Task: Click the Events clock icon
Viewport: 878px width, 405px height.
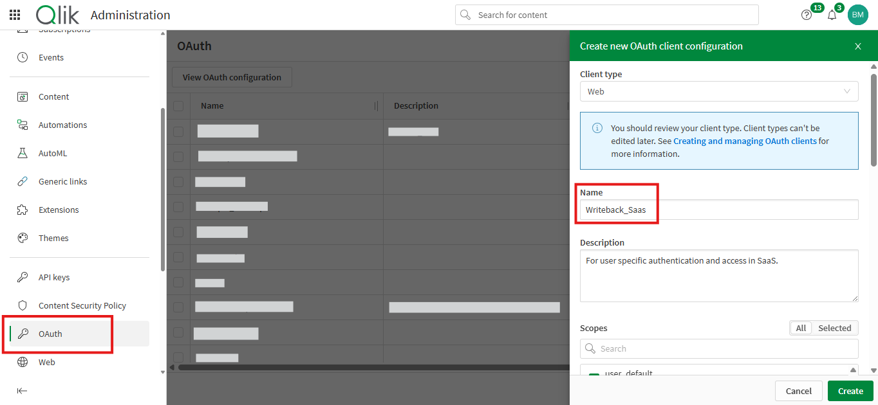Action: [23, 57]
